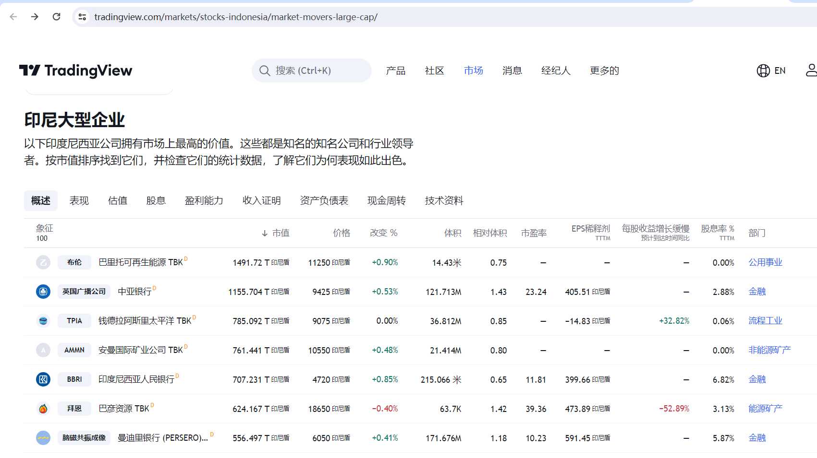This screenshot has height=458, width=817.
Task: Switch to the 收入证明 tab
Action: (262, 200)
